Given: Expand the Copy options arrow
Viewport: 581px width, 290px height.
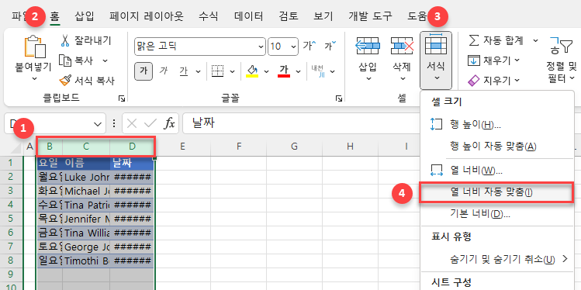Looking at the screenshot, I should [x=105, y=60].
